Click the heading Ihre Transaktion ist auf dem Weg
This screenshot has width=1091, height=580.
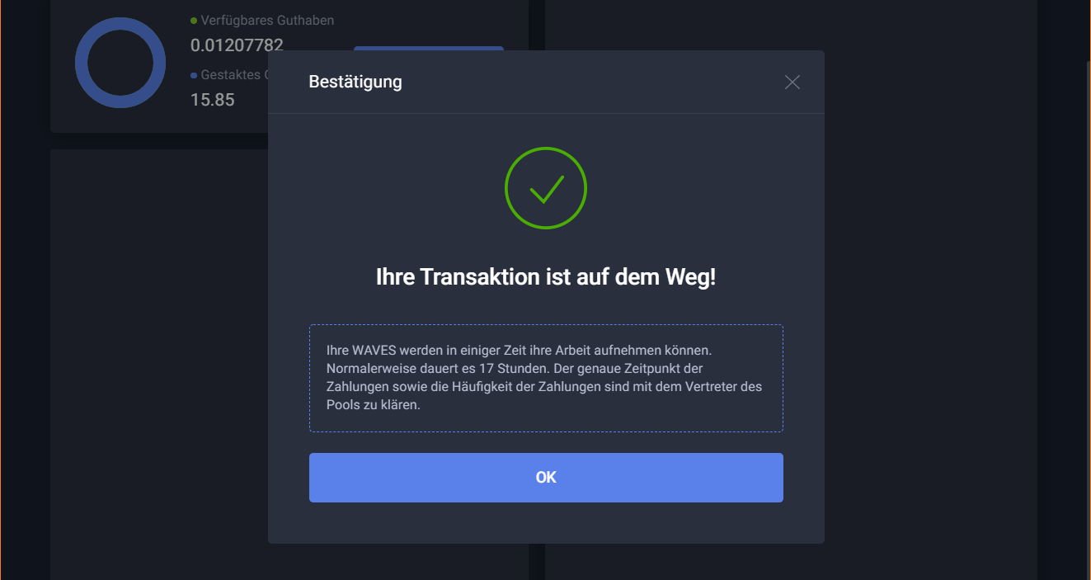[546, 277]
